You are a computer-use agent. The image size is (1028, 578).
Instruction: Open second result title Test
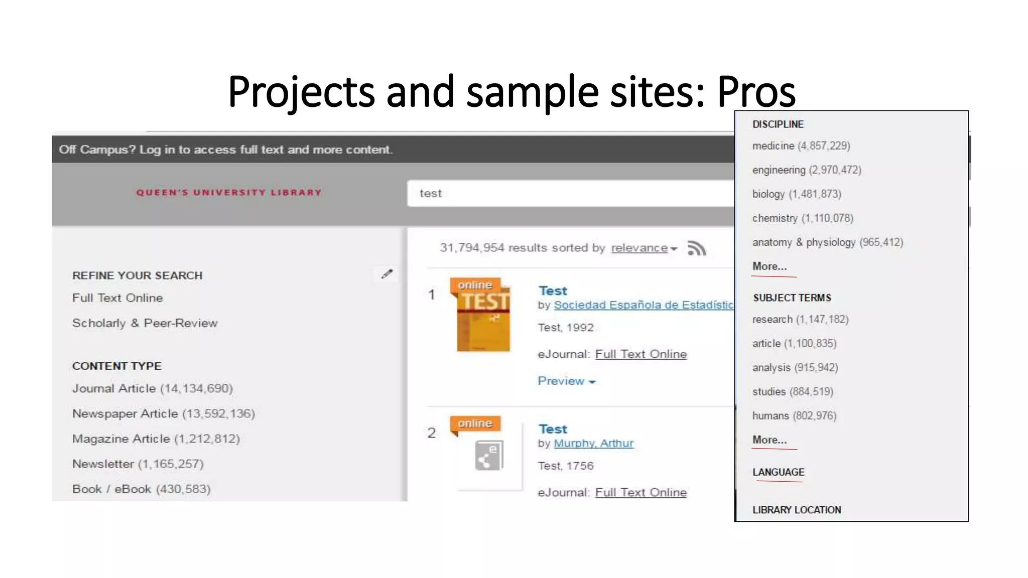pos(553,429)
